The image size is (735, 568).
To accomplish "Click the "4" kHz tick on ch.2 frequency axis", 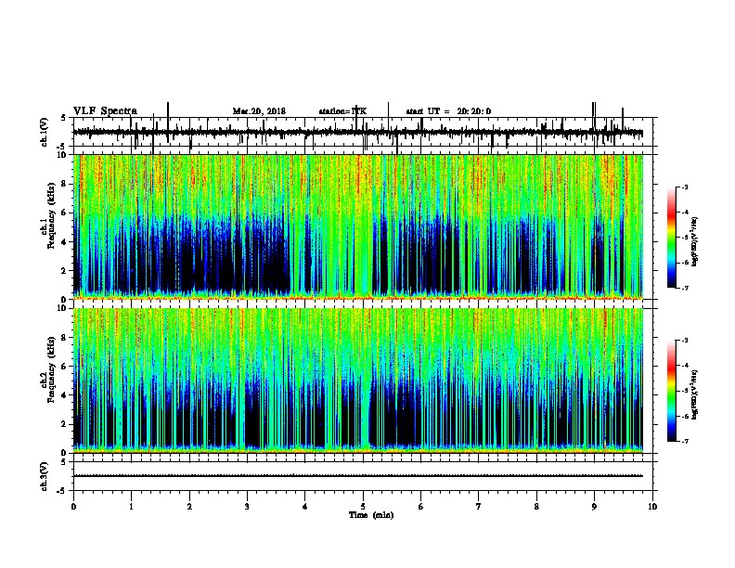I will tap(65, 395).
